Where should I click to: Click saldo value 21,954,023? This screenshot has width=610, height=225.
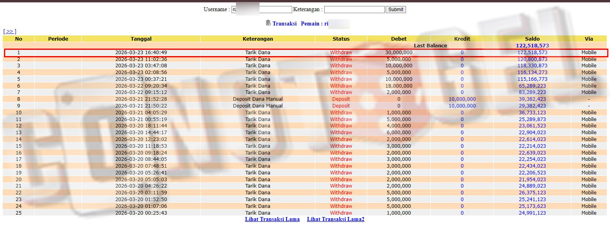(532, 180)
